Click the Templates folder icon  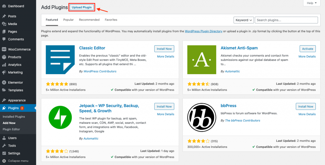(4, 90)
